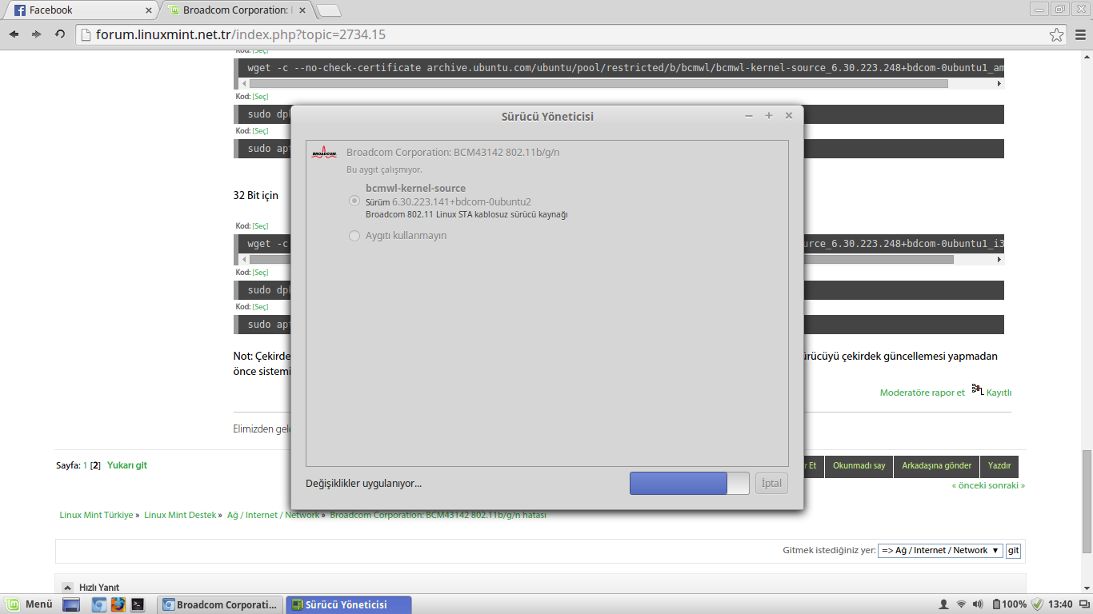Open the user account tray applet
Image resolution: width=1093 pixels, height=614 pixels.
click(943, 604)
